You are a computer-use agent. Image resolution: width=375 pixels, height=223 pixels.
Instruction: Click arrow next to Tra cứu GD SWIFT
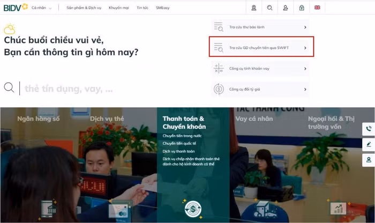305,48
